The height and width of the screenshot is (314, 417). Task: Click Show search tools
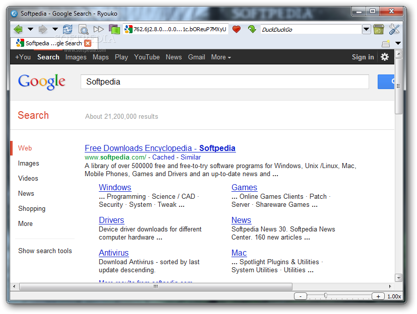45,251
